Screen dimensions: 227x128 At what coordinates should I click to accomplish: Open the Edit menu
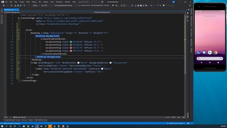11,2
